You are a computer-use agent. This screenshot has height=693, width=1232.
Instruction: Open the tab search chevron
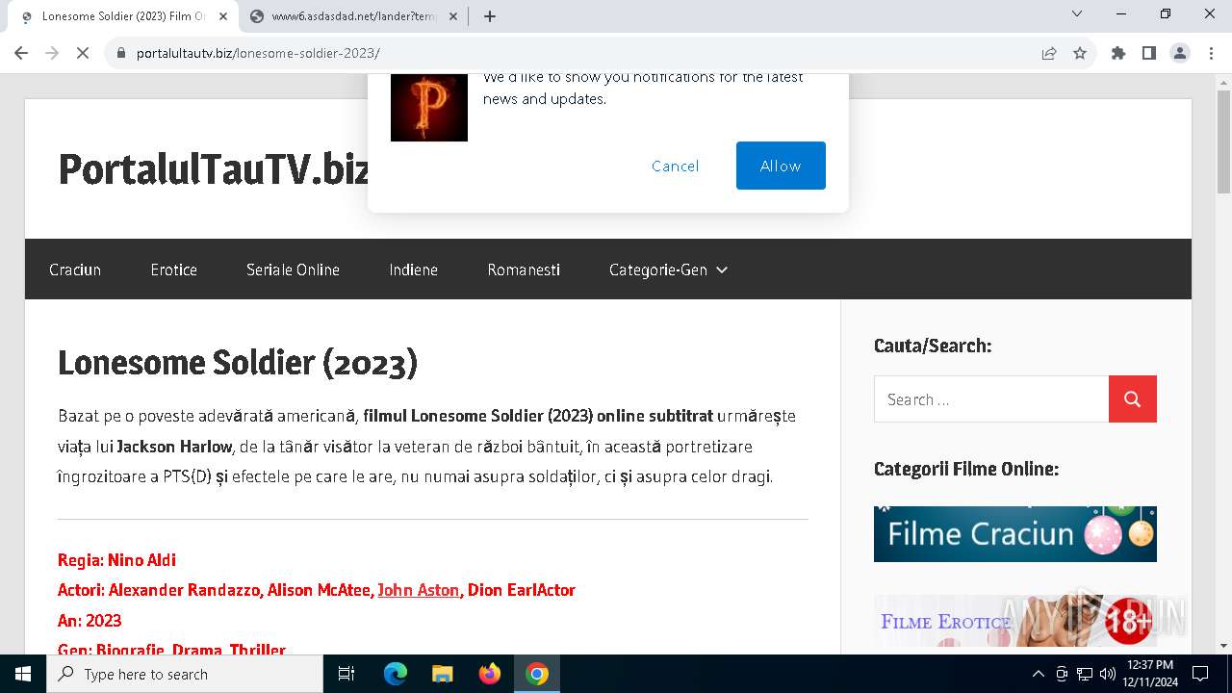(x=1077, y=13)
